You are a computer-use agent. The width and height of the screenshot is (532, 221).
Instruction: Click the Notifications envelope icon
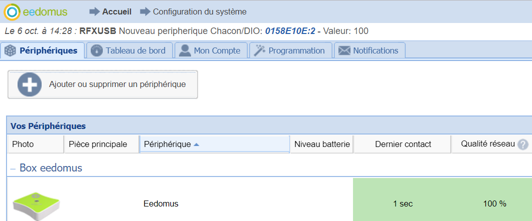[344, 51]
